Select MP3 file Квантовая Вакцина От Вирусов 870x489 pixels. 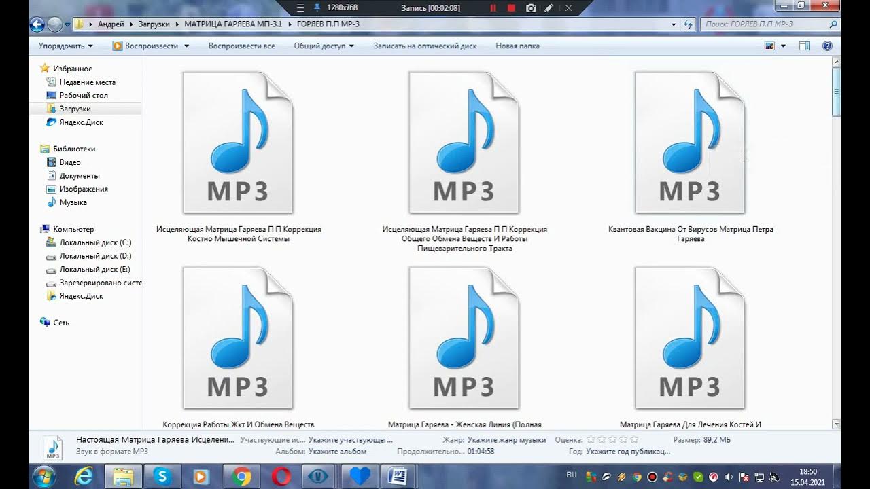click(690, 158)
